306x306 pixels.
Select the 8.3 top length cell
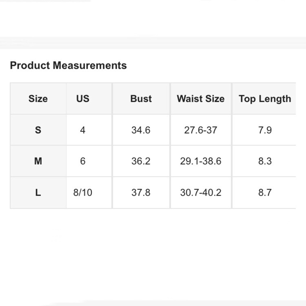265,161
